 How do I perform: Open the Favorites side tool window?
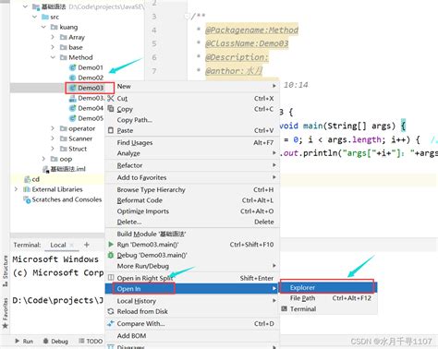pos(6,312)
